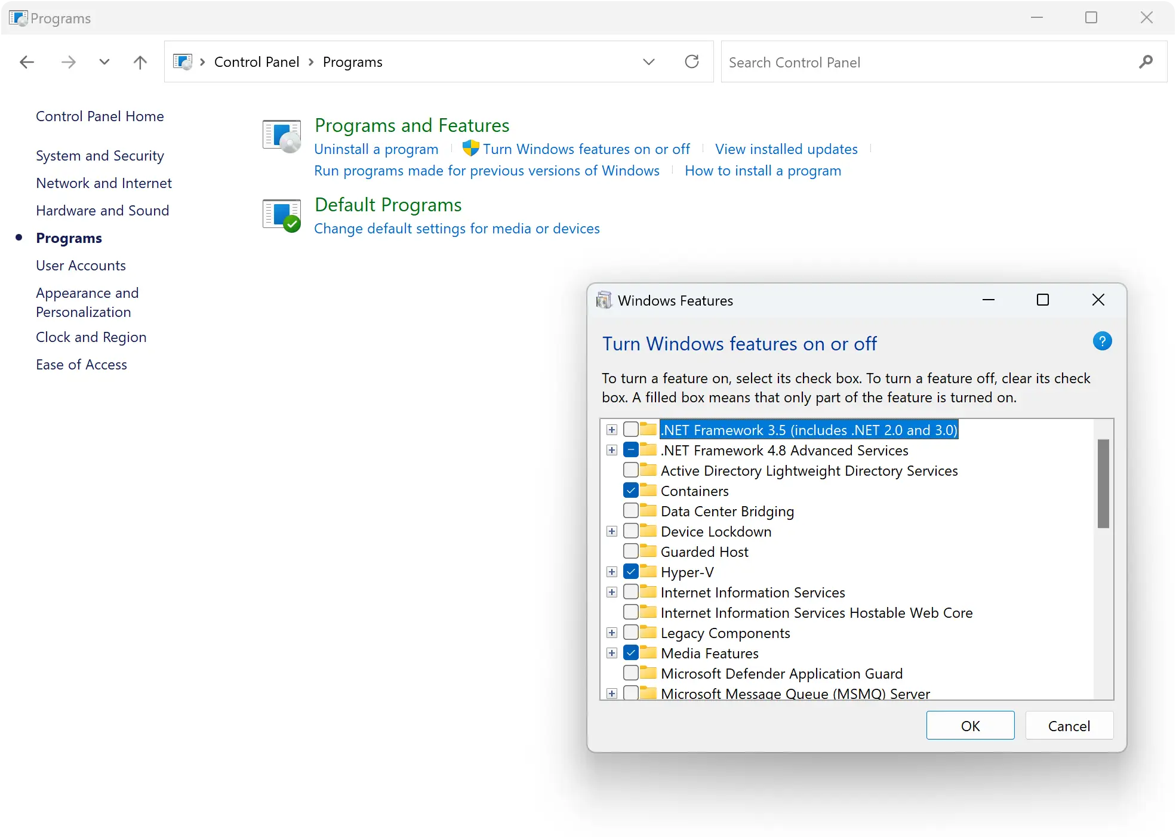Screen dimensions: 1176x838
Task: Open the Turn Windows features on or off link
Action: pyautogui.click(x=586, y=149)
